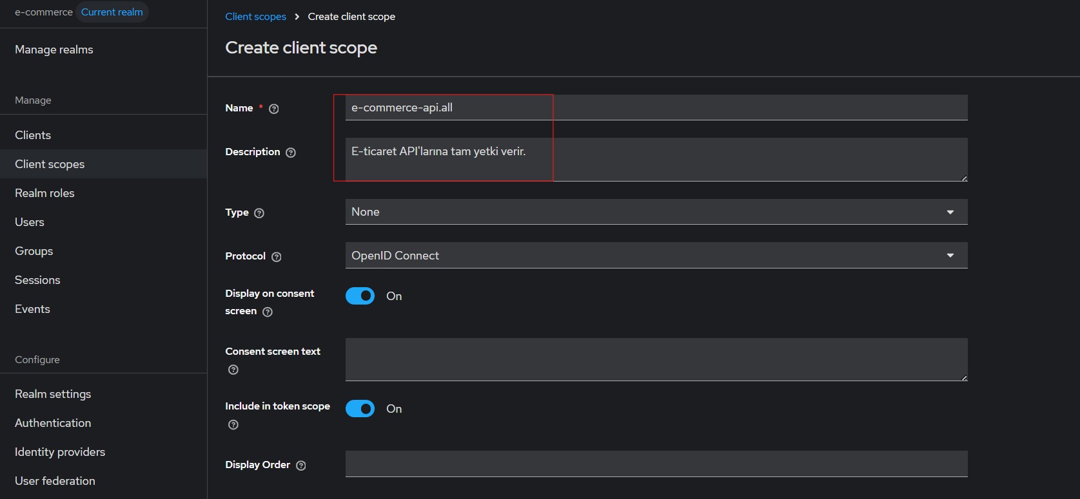Screen dimensions: 1080x499
Task: Focus the Consent screen text area
Action: tap(656, 359)
